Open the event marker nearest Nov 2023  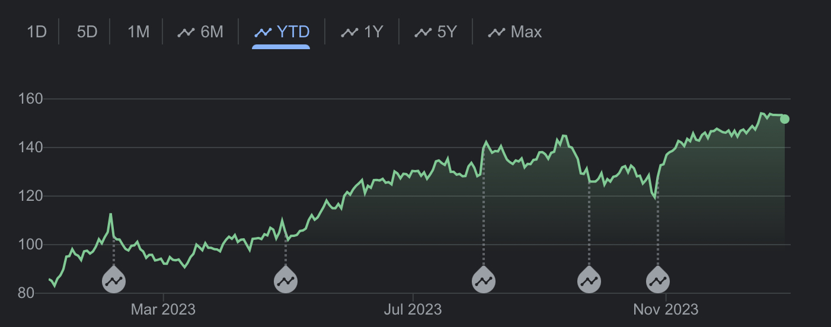(657, 280)
